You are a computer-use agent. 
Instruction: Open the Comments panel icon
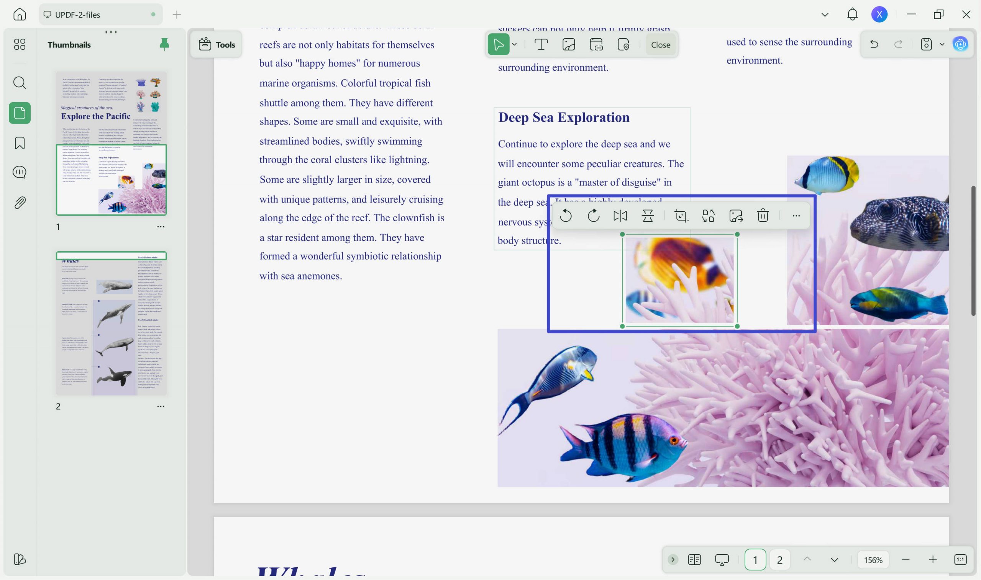(20, 172)
